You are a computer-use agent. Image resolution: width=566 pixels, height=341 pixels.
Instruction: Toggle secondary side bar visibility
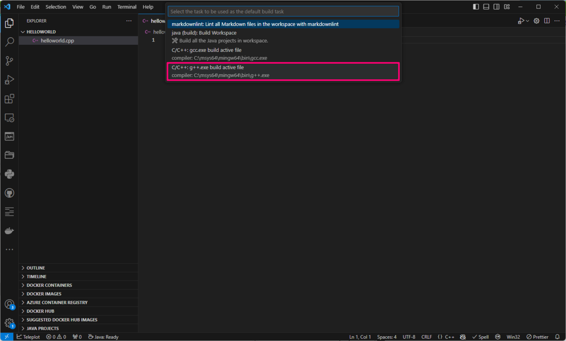coord(496,7)
